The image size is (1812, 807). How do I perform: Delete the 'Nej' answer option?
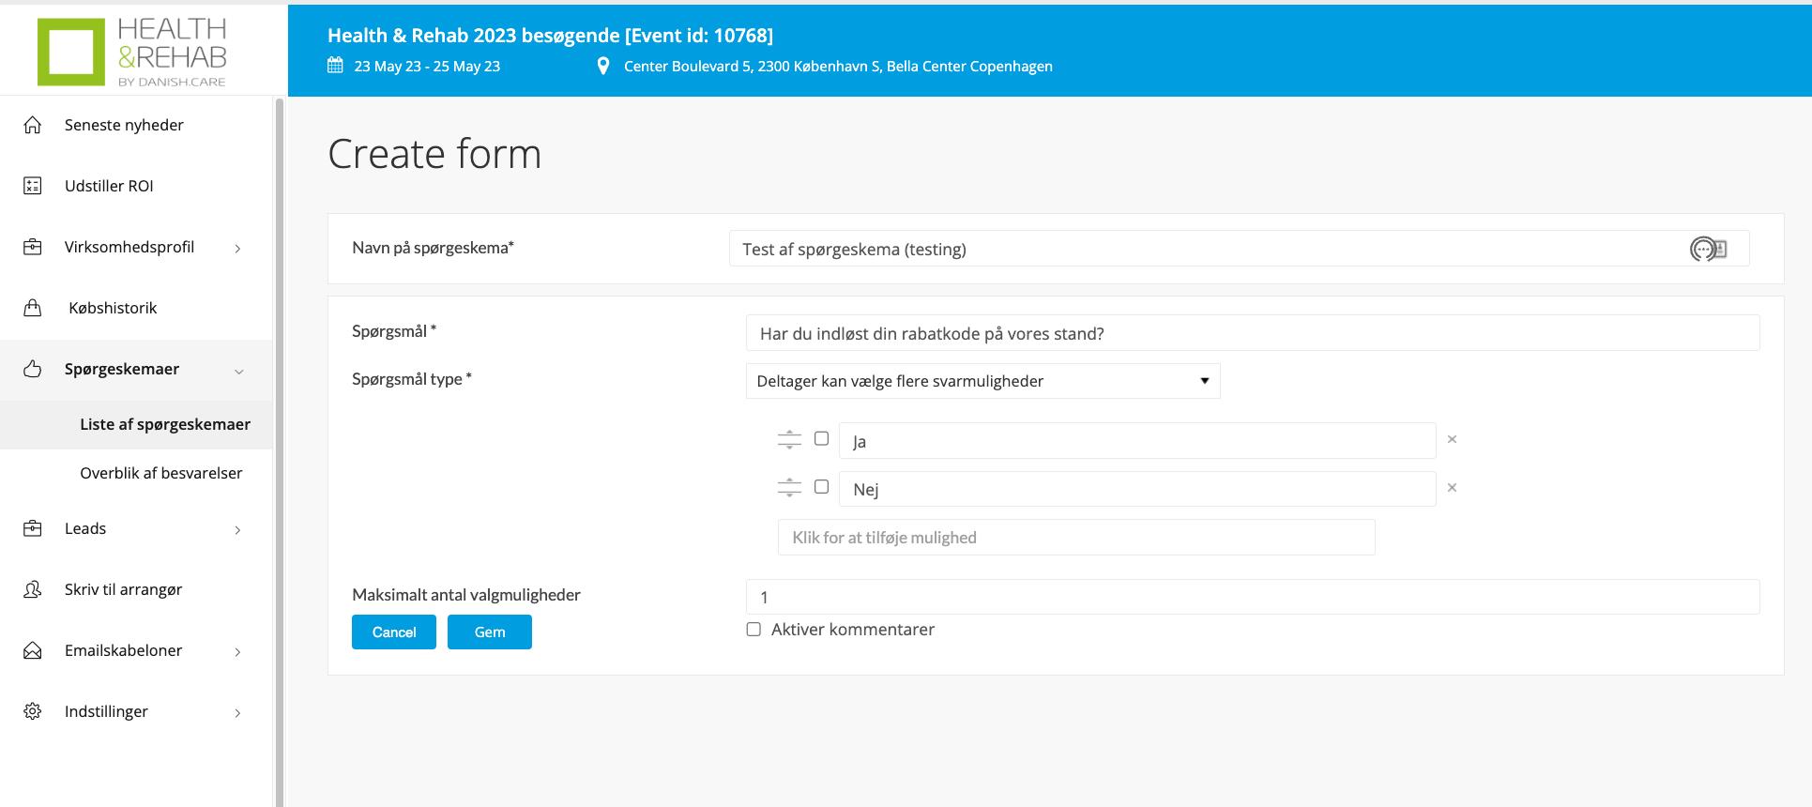coord(1452,488)
